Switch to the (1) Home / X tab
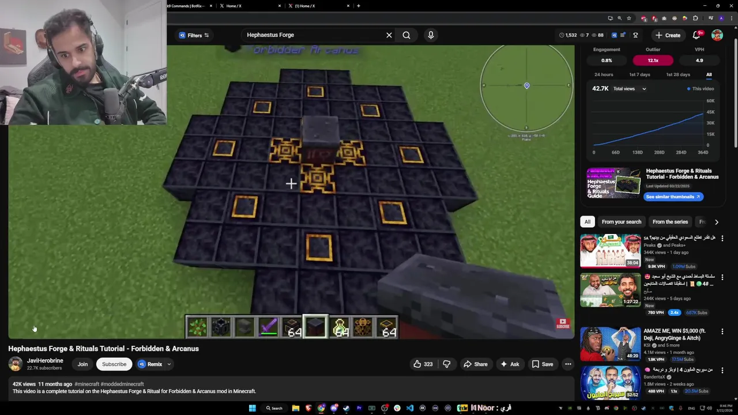 tap(320, 6)
